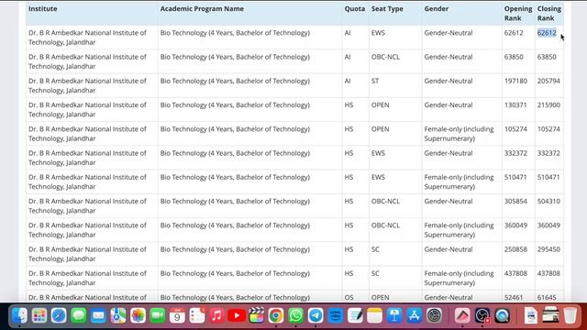The image size is (587, 330).
Task: Click closing rank 510471 cell
Action: (x=548, y=177)
